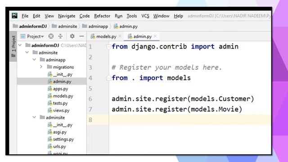Select views.py in project tree
Screen dimensions: 288x162
(61, 110)
